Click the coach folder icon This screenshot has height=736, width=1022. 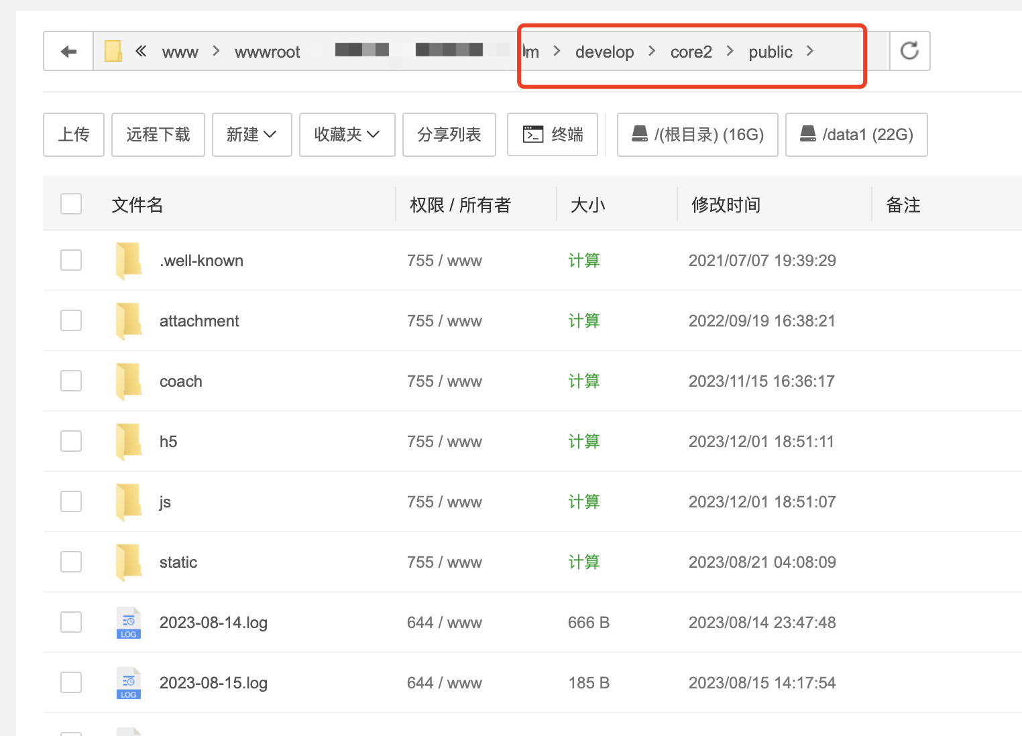click(128, 381)
